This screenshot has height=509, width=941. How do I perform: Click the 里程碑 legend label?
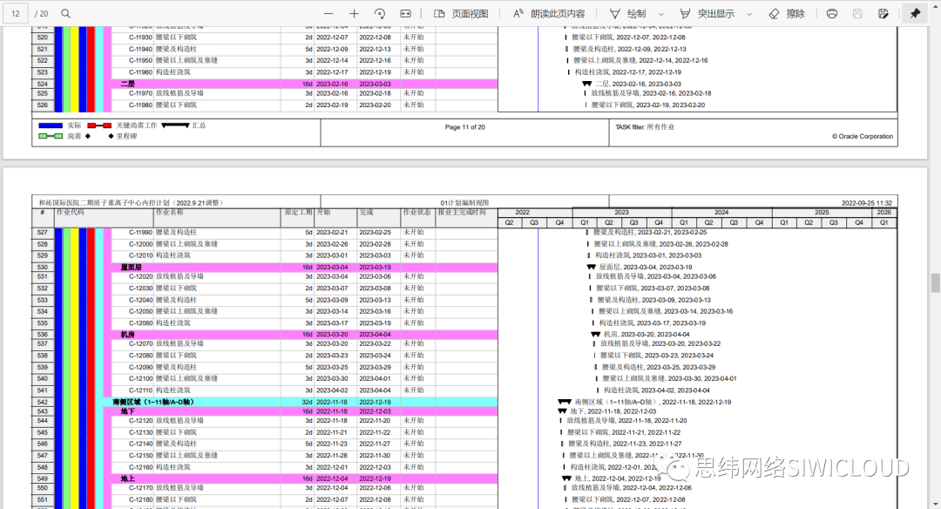pos(126,136)
